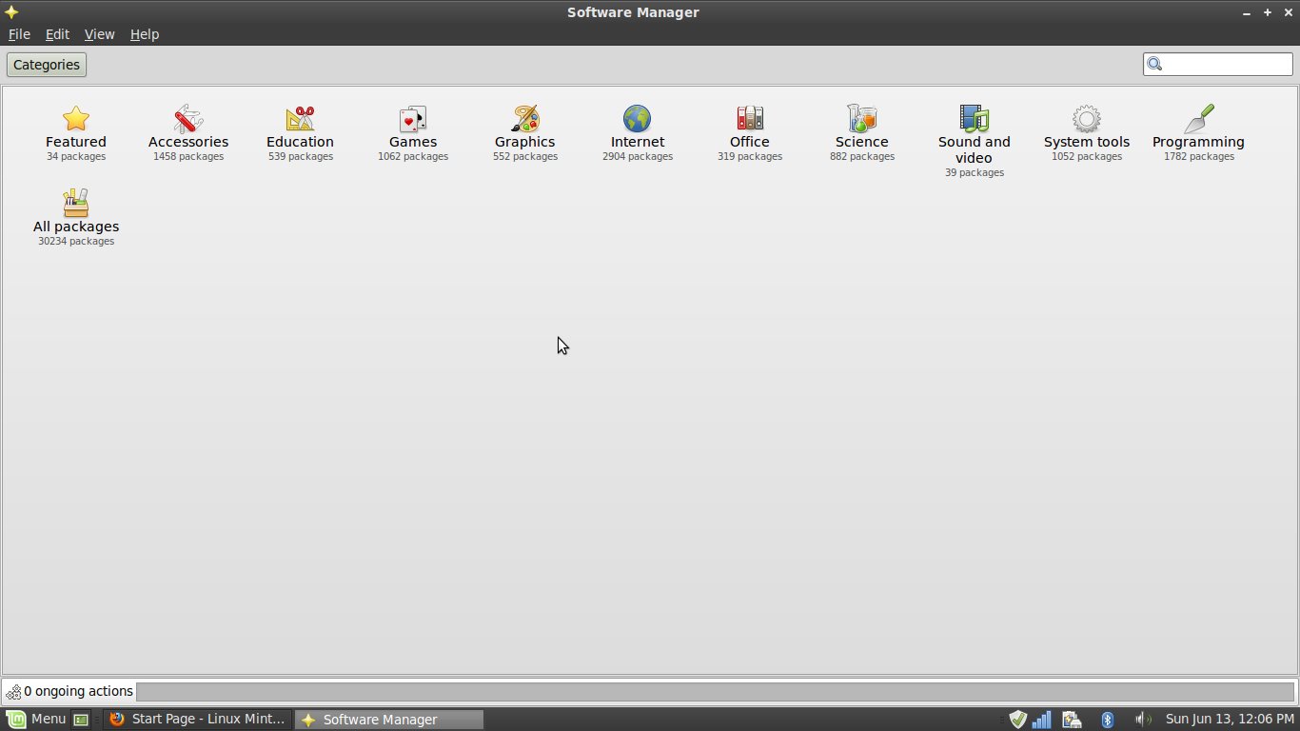Open the Games category cards icon

click(x=413, y=118)
